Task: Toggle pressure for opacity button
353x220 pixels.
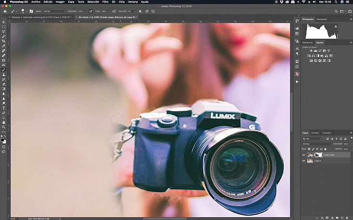Action: [91, 11]
